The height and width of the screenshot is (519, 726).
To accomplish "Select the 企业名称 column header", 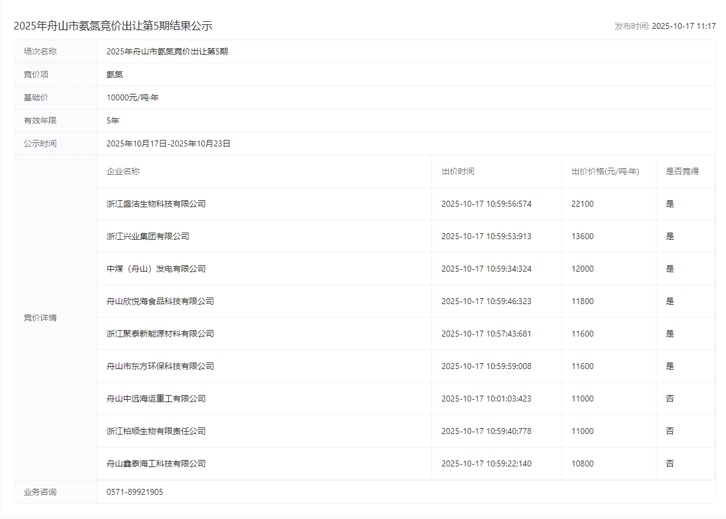I will point(123,171).
